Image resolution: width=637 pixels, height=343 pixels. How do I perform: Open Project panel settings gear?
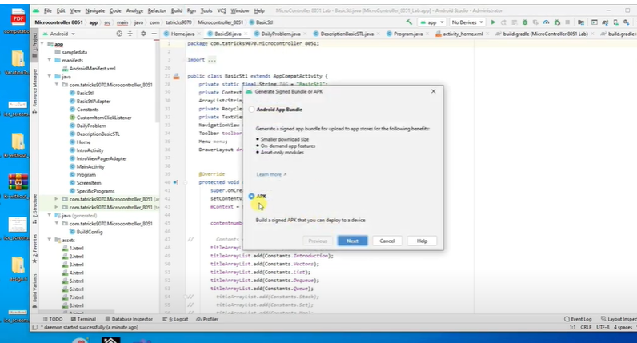pyautogui.click(x=142, y=34)
